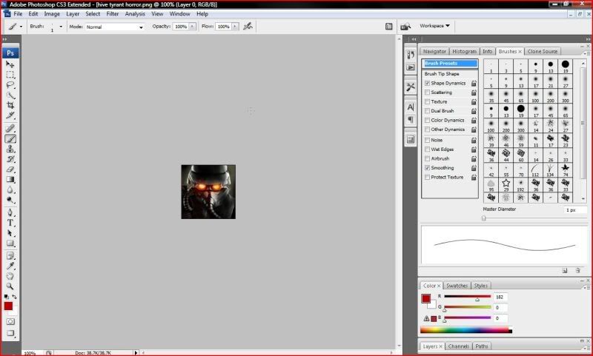Select the History Brush tool
The image size is (593, 356).
pyautogui.click(x=10, y=159)
